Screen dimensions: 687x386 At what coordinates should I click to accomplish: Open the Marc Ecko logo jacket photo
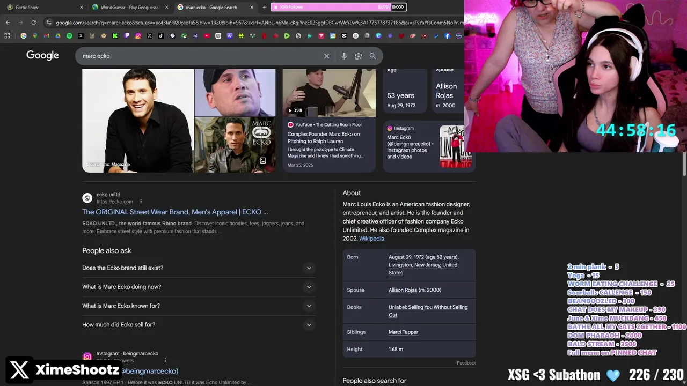pyautogui.click(x=235, y=145)
